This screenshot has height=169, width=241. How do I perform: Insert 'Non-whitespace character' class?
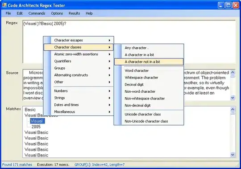(149, 99)
